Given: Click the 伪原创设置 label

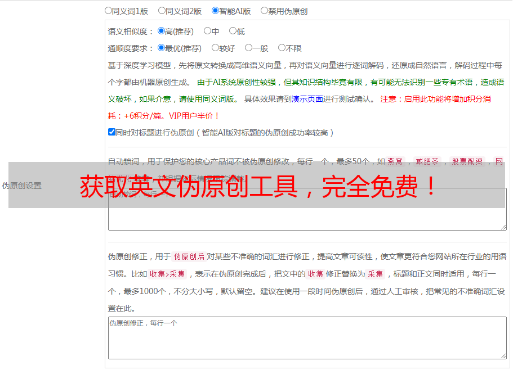Looking at the screenshot, I should click(x=22, y=186).
